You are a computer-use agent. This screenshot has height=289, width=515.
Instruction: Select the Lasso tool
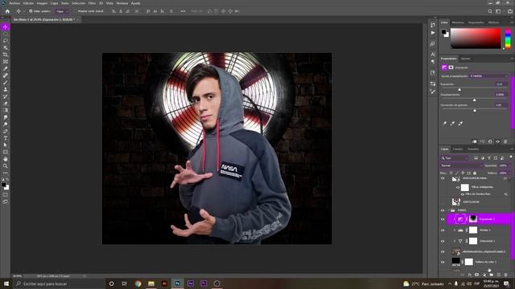coord(6,41)
